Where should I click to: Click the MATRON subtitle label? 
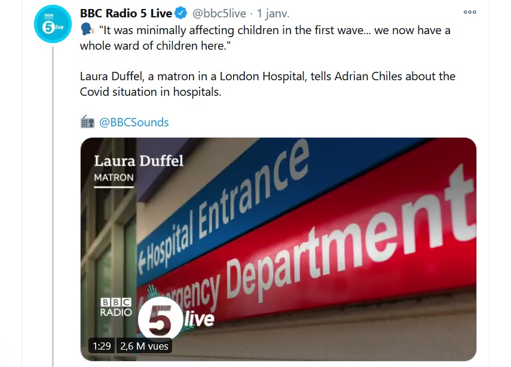point(114,177)
